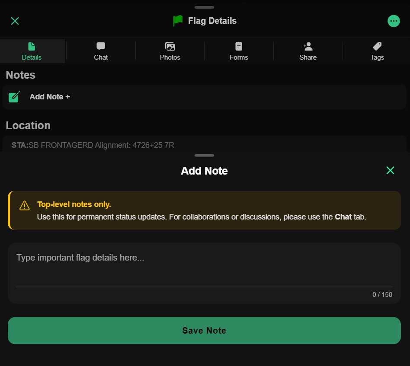The width and height of the screenshot is (410, 366).
Task: Dismiss the Add Note sheet
Action: [390, 170]
